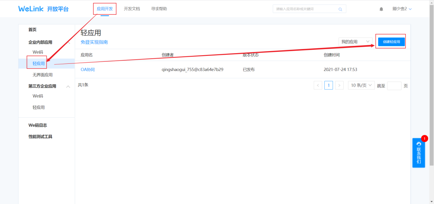Select We码 under 第三方企业应用
Screen dimensions: 434x204
click(x=38, y=96)
